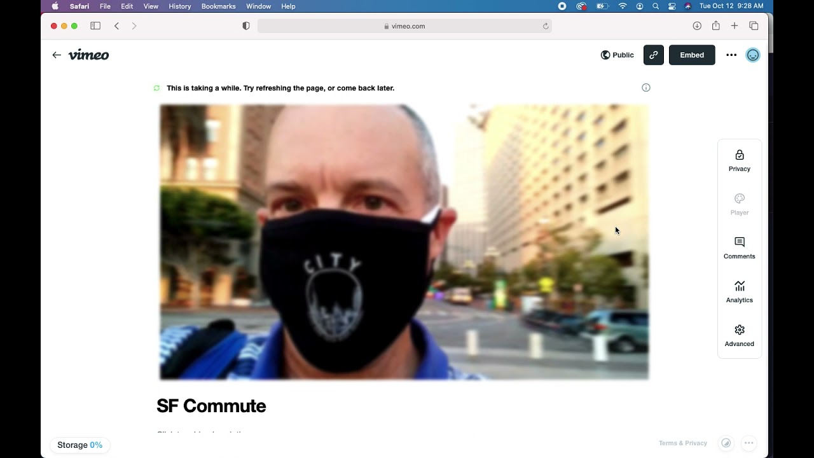This screenshot has width=814, height=458.
Task: Click the compass icon near Terms
Action: (x=726, y=443)
